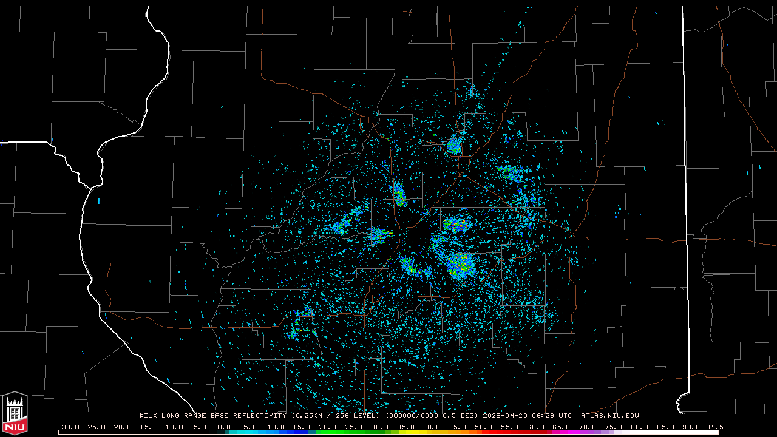Open the ATLAS.NIU.EDU link text
The width and height of the screenshot is (777, 437).
[x=609, y=416]
